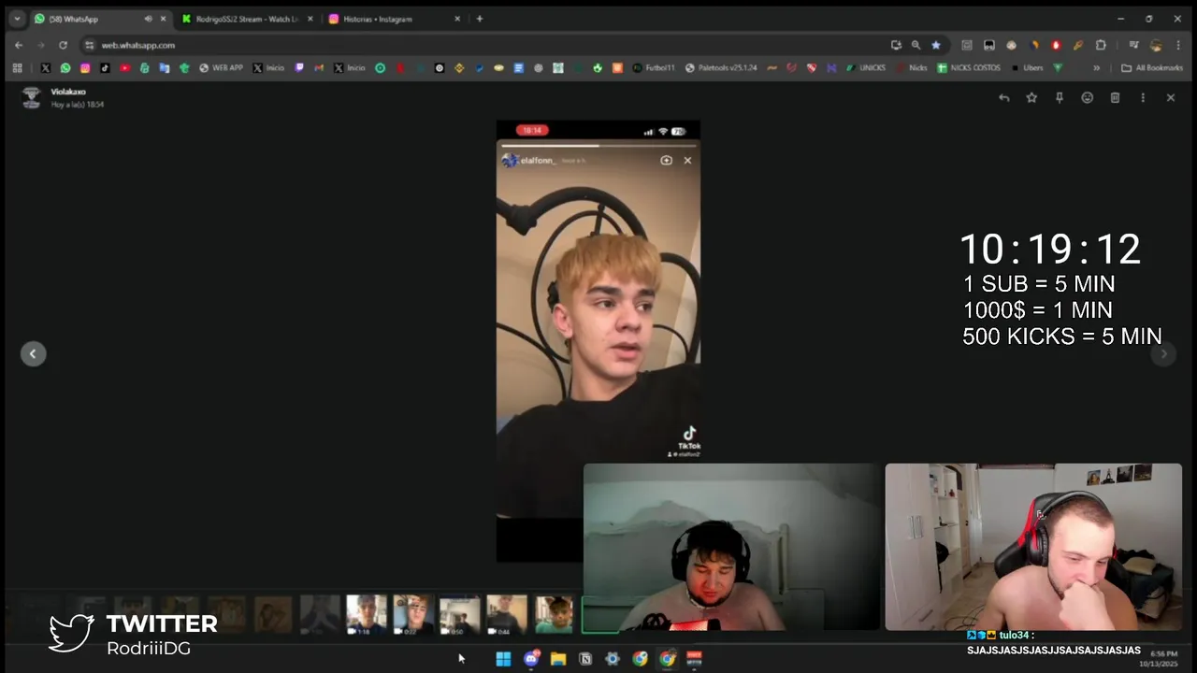Bookmark this page with the star icon
The height and width of the screenshot is (673, 1197).
point(936,45)
